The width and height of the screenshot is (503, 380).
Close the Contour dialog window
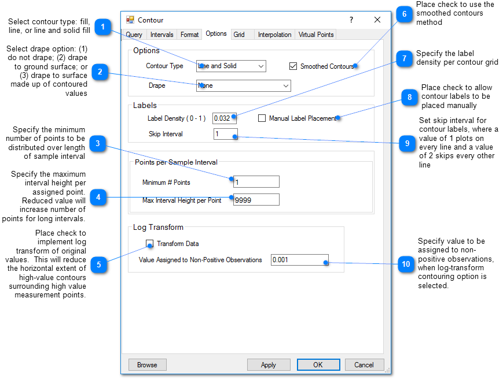click(x=377, y=20)
